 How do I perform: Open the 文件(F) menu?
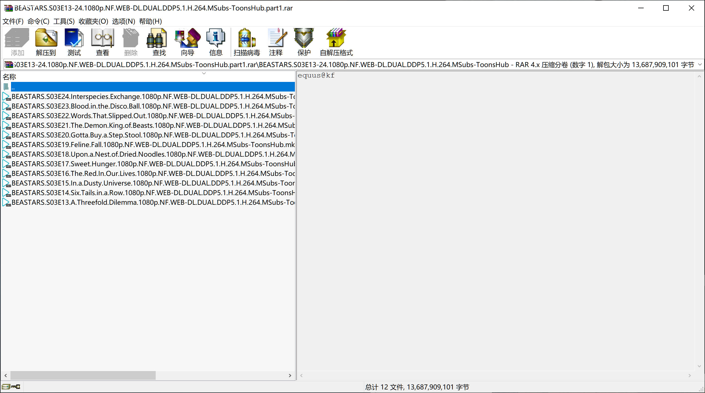point(13,21)
